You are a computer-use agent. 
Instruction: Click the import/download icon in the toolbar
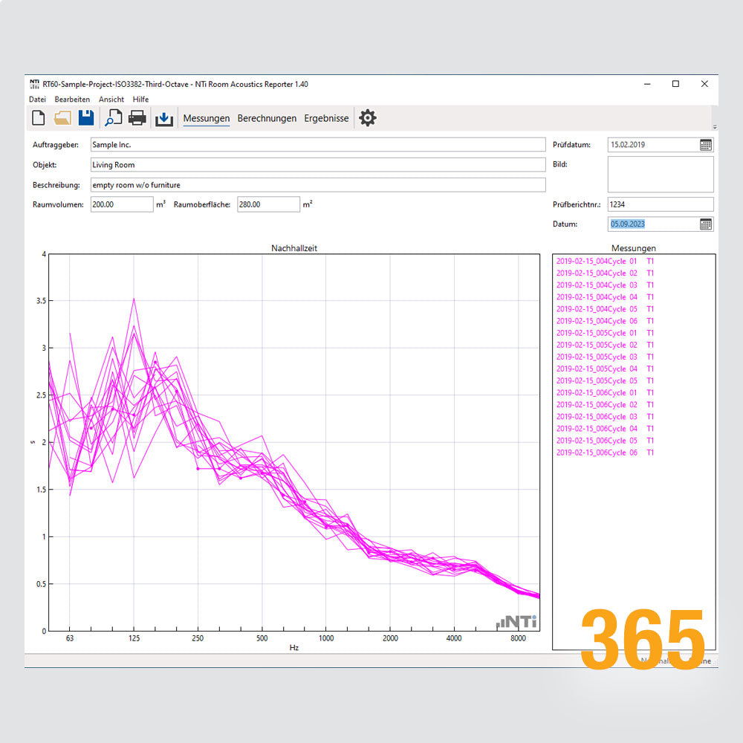pos(164,117)
